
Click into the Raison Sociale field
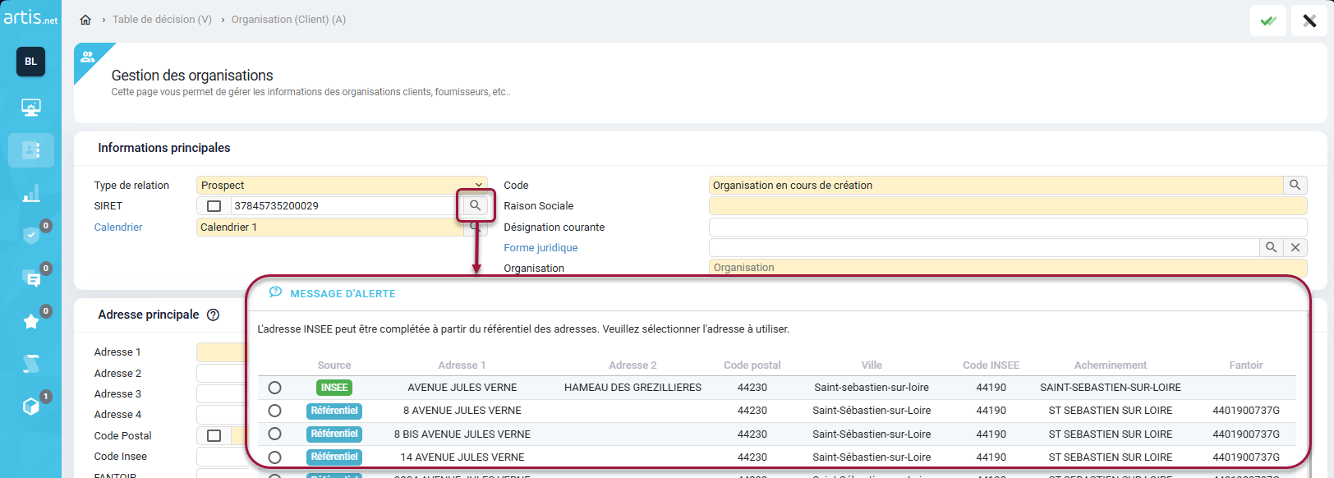(x=1007, y=206)
